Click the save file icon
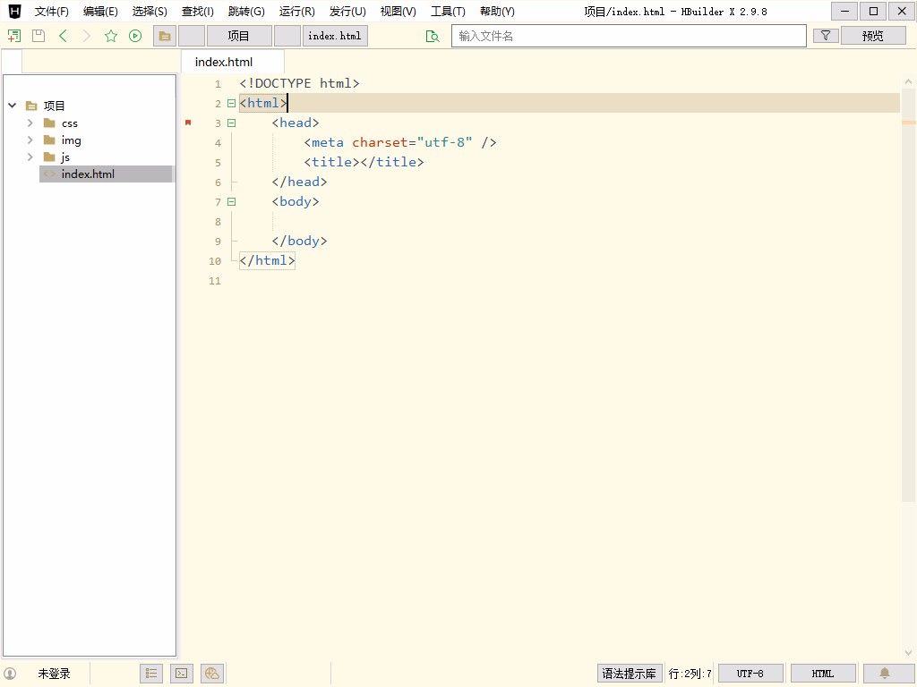 coord(38,36)
